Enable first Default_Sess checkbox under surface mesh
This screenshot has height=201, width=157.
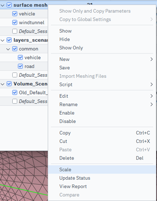(15, 31)
